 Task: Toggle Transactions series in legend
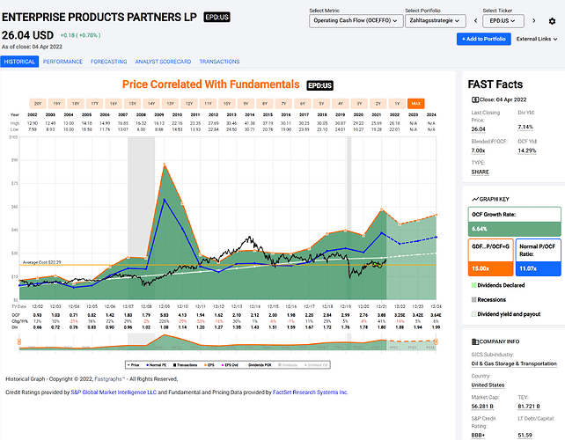(x=185, y=365)
